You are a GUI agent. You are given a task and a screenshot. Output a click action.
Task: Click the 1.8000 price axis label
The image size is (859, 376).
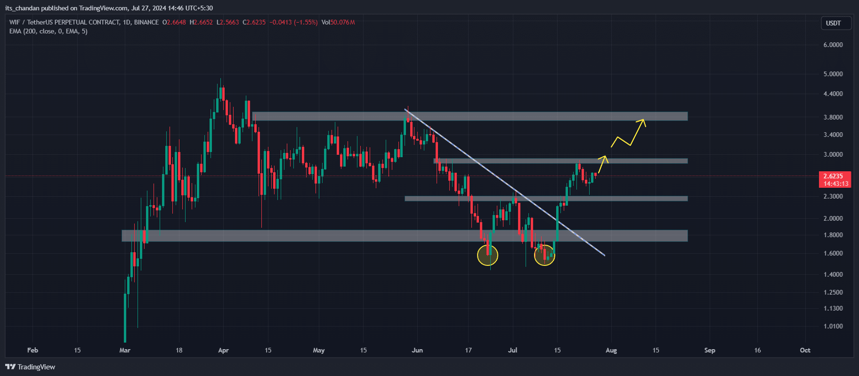pyautogui.click(x=833, y=235)
